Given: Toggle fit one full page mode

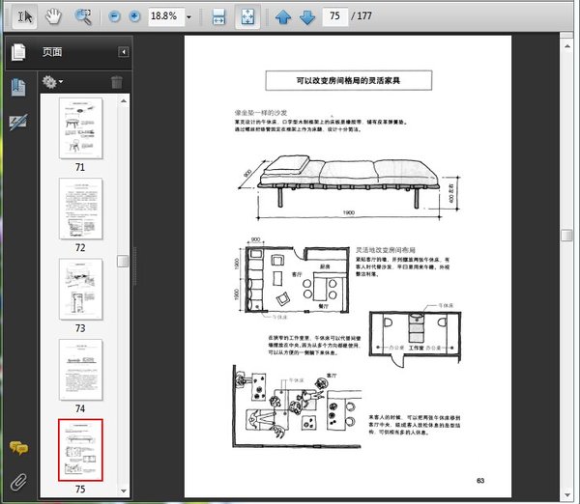Looking at the screenshot, I should pos(246,16).
